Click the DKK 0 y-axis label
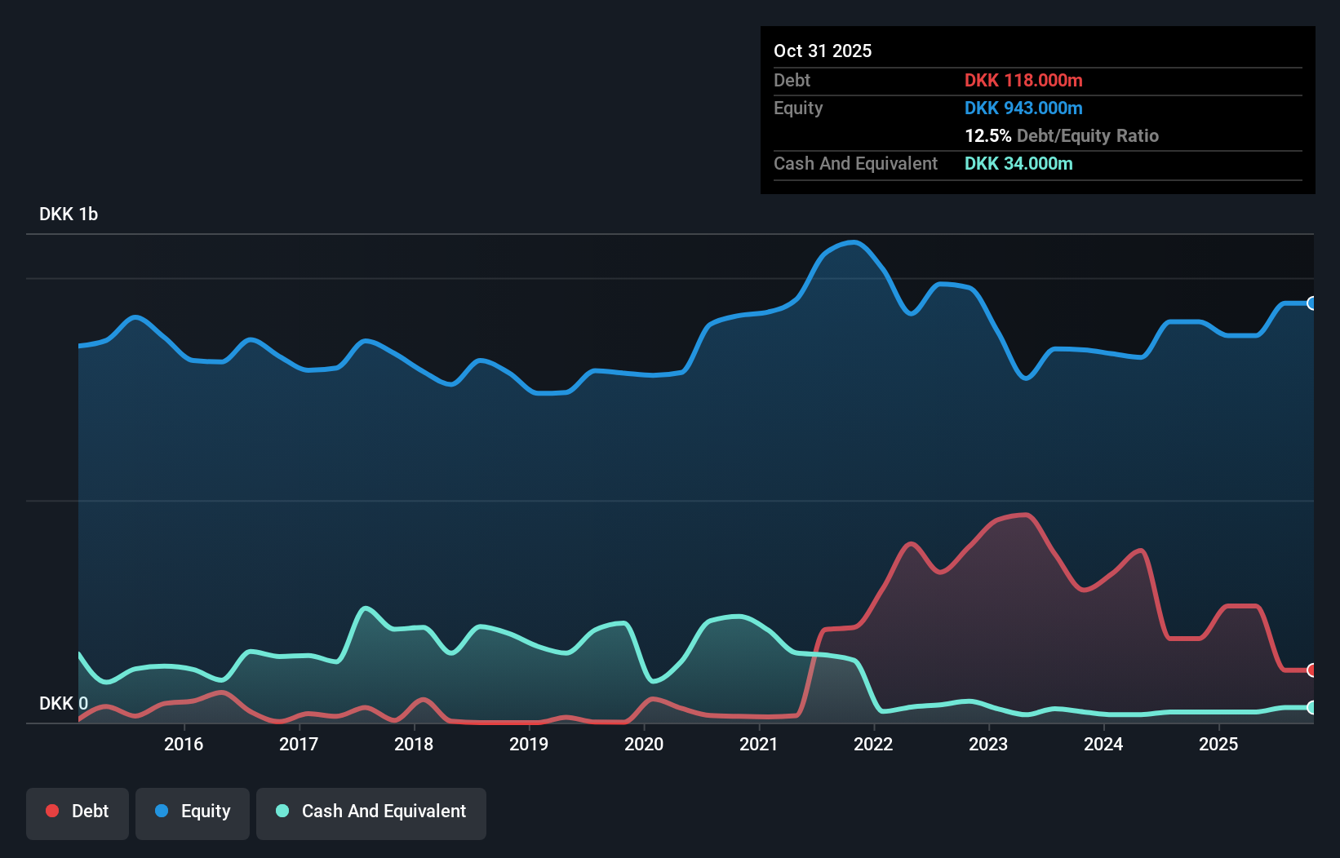The width and height of the screenshot is (1340, 858). click(x=64, y=703)
